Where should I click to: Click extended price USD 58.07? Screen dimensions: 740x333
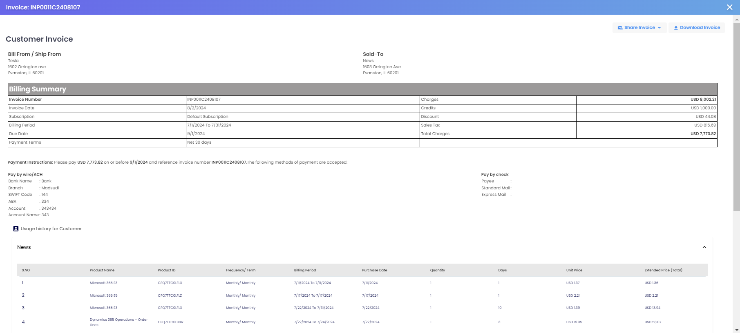click(653, 322)
